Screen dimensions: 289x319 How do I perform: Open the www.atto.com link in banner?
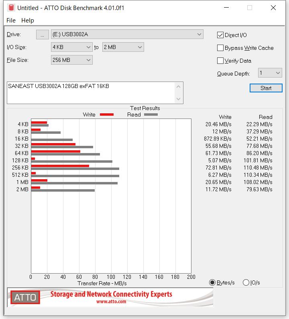(111, 301)
